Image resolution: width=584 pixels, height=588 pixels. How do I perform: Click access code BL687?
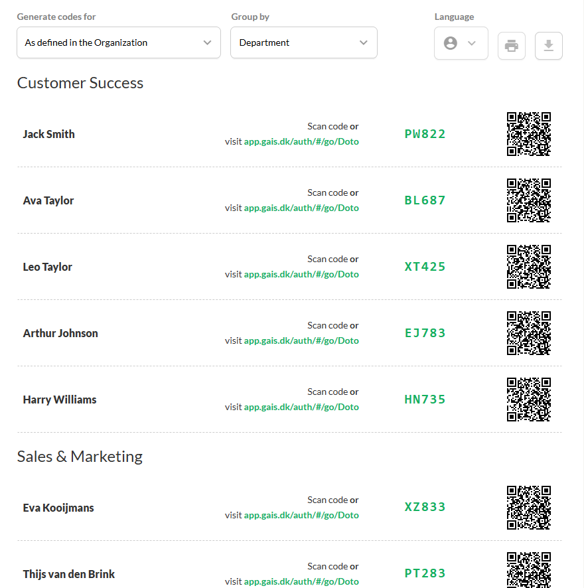coord(425,200)
